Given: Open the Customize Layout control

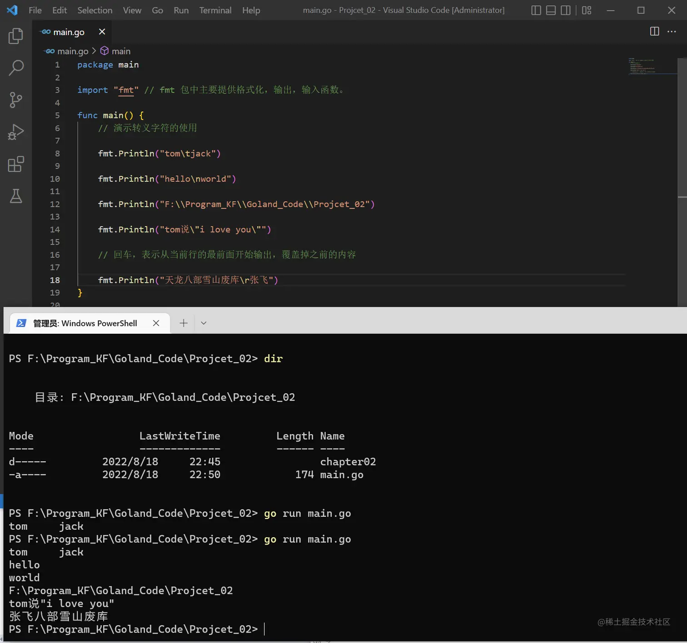Looking at the screenshot, I should [x=587, y=10].
